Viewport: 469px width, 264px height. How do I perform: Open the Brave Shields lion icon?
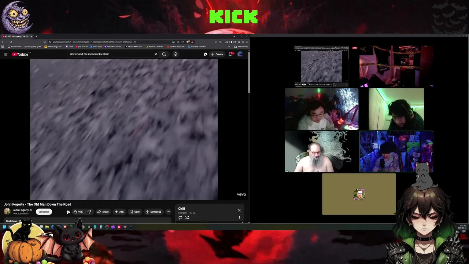pyautogui.click(x=188, y=42)
